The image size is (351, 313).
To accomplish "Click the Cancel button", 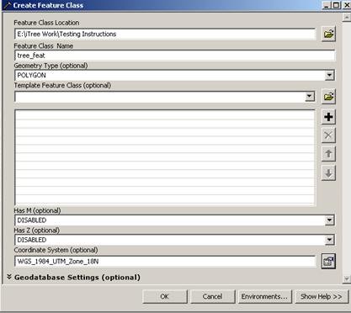I will [212, 296].
